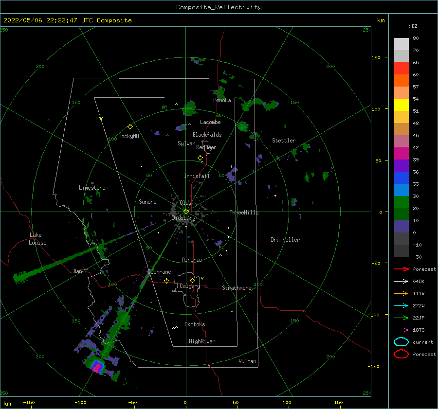Click the white asterisk marker above Limestone
This screenshot has height=409, width=438.
pyautogui.click(x=92, y=183)
